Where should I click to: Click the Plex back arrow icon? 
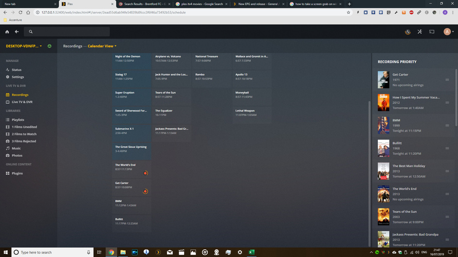coord(17,32)
